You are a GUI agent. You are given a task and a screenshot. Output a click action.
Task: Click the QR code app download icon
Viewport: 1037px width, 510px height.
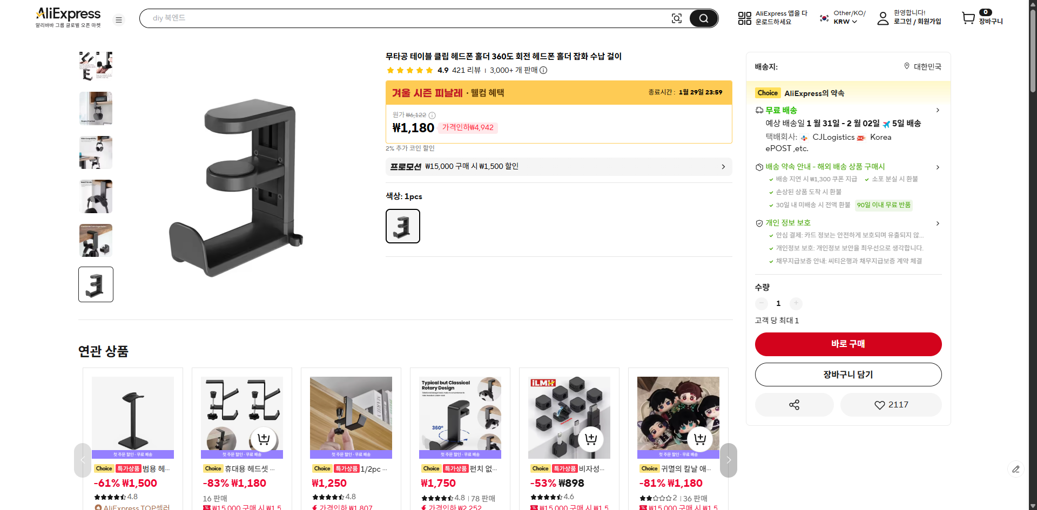744,18
